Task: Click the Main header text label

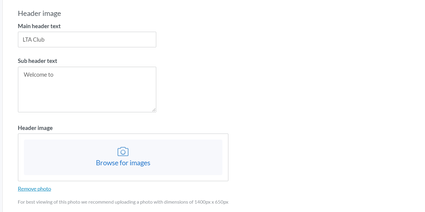Action: [x=39, y=26]
